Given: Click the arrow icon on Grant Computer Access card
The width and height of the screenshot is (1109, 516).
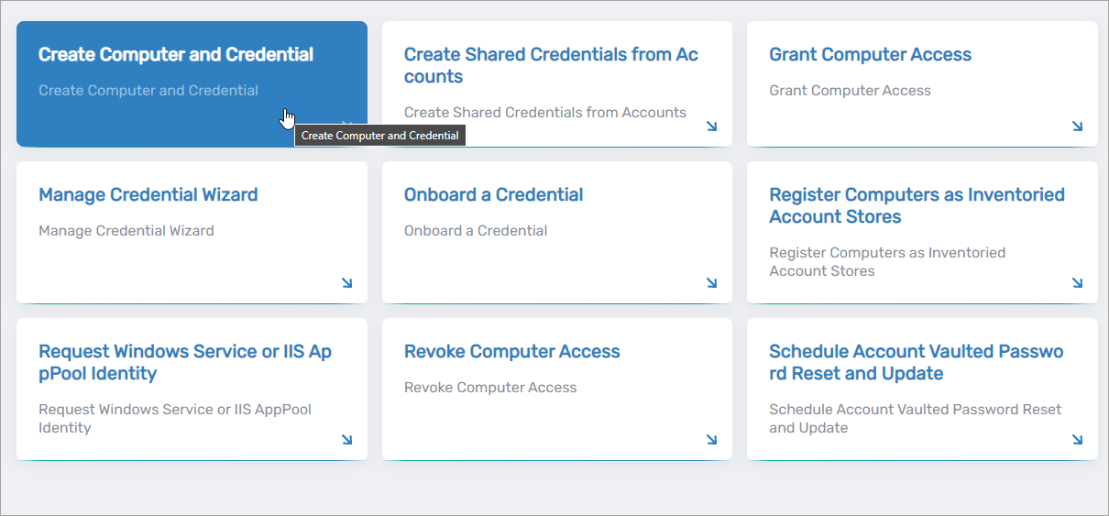Looking at the screenshot, I should tap(1077, 126).
